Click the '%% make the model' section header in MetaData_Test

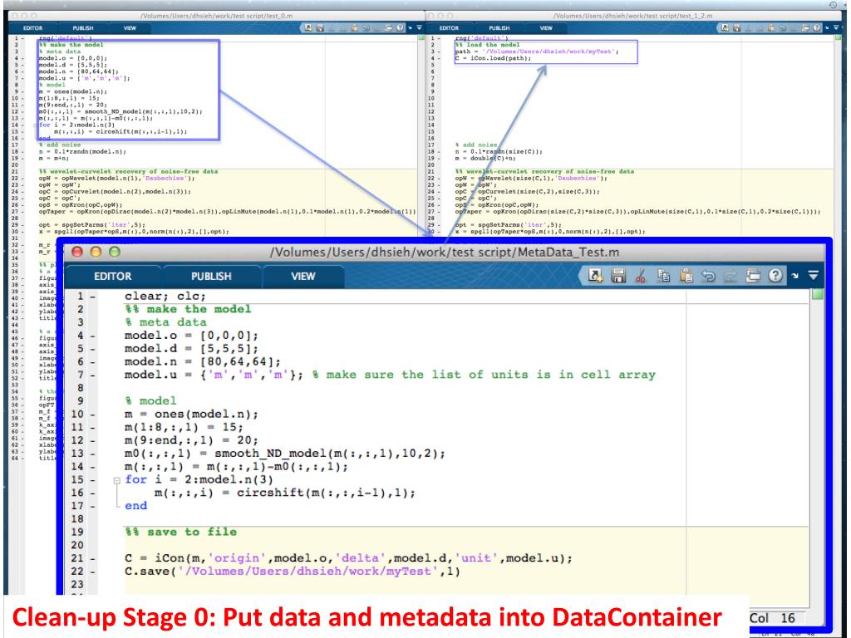coord(188,309)
